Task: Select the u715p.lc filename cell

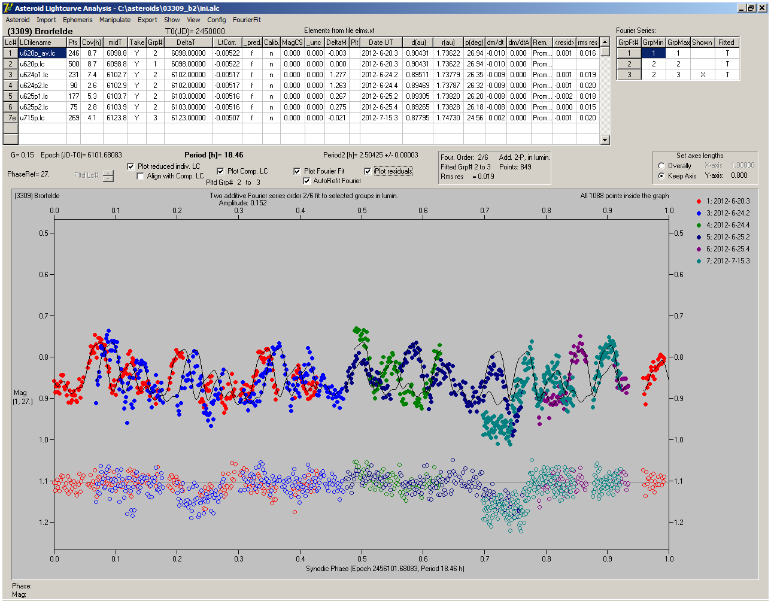Action: point(42,118)
